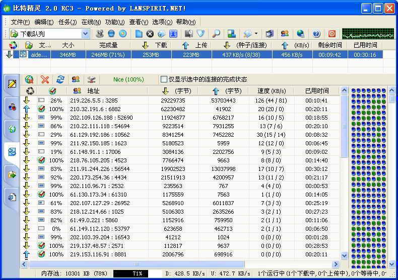Open the 功能(U) menu

[x=115, y=22]
